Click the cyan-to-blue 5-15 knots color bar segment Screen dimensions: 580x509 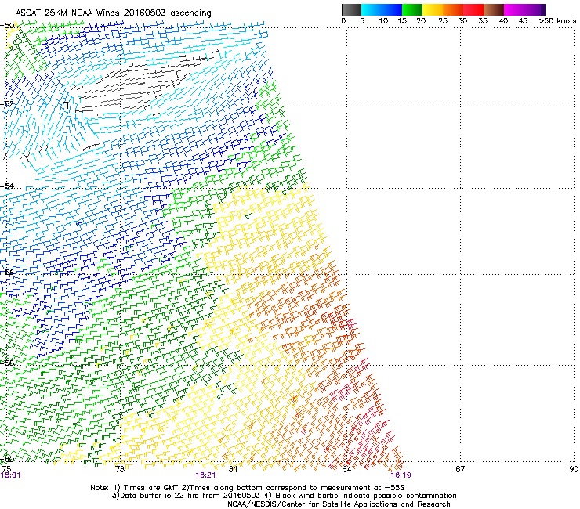coord(382,9)
